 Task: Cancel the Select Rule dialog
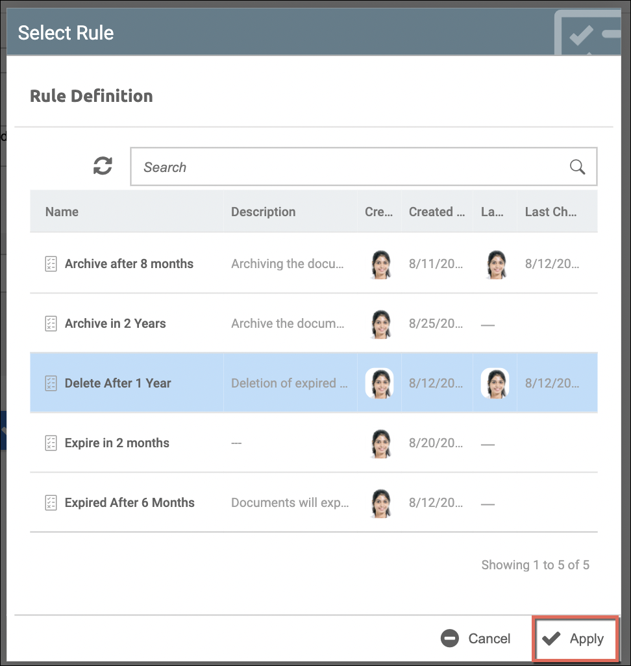click(x=476, y=638)
